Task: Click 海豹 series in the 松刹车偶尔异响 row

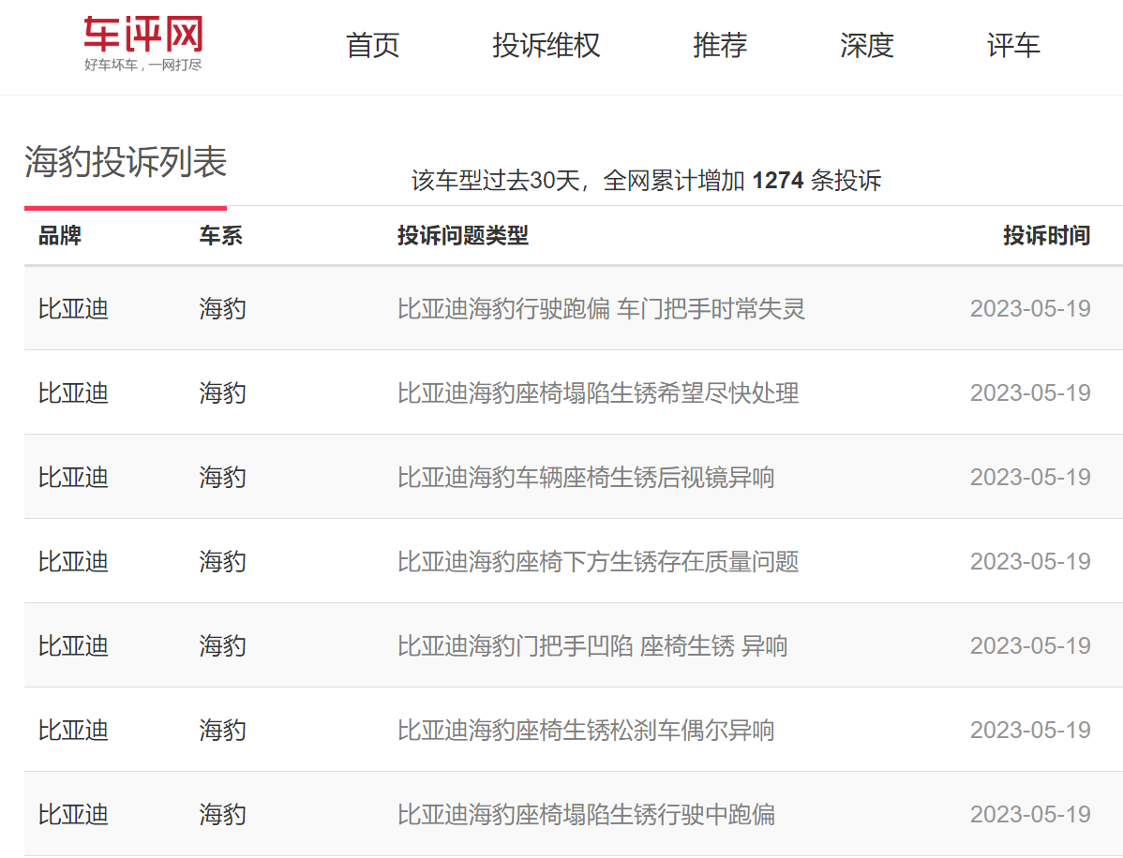Action: 223,730
